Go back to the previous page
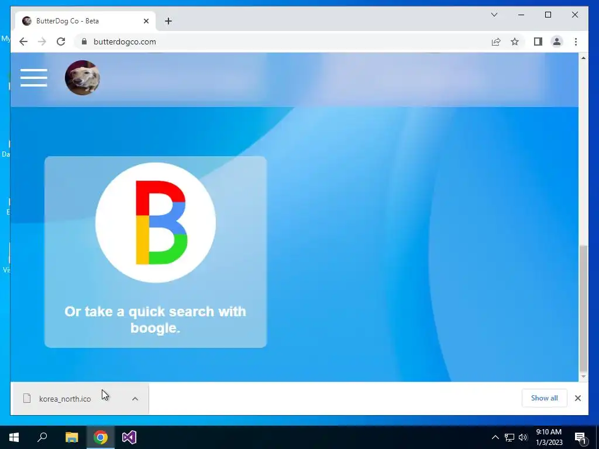Screen dimensions: 599x449 point(23,42)
